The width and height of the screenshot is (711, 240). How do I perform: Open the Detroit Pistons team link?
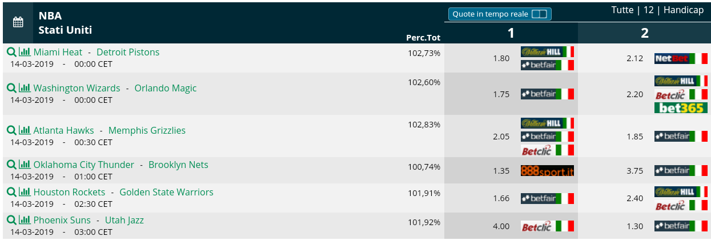[x=128, y=52]
